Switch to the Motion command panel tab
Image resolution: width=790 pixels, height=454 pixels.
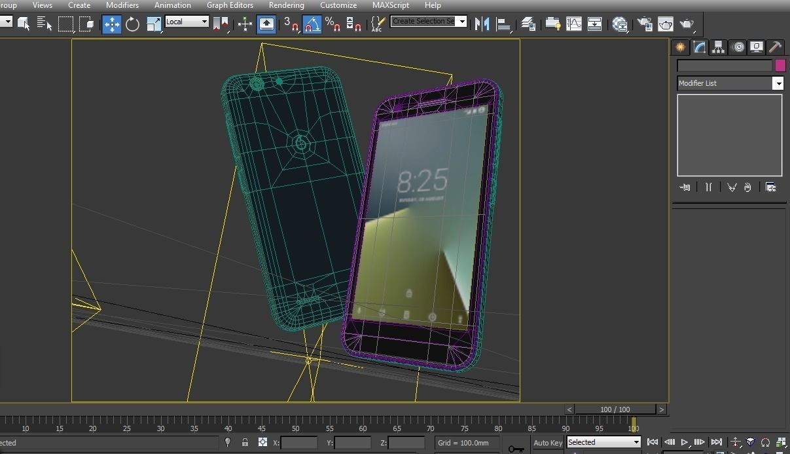click(738, 47)
